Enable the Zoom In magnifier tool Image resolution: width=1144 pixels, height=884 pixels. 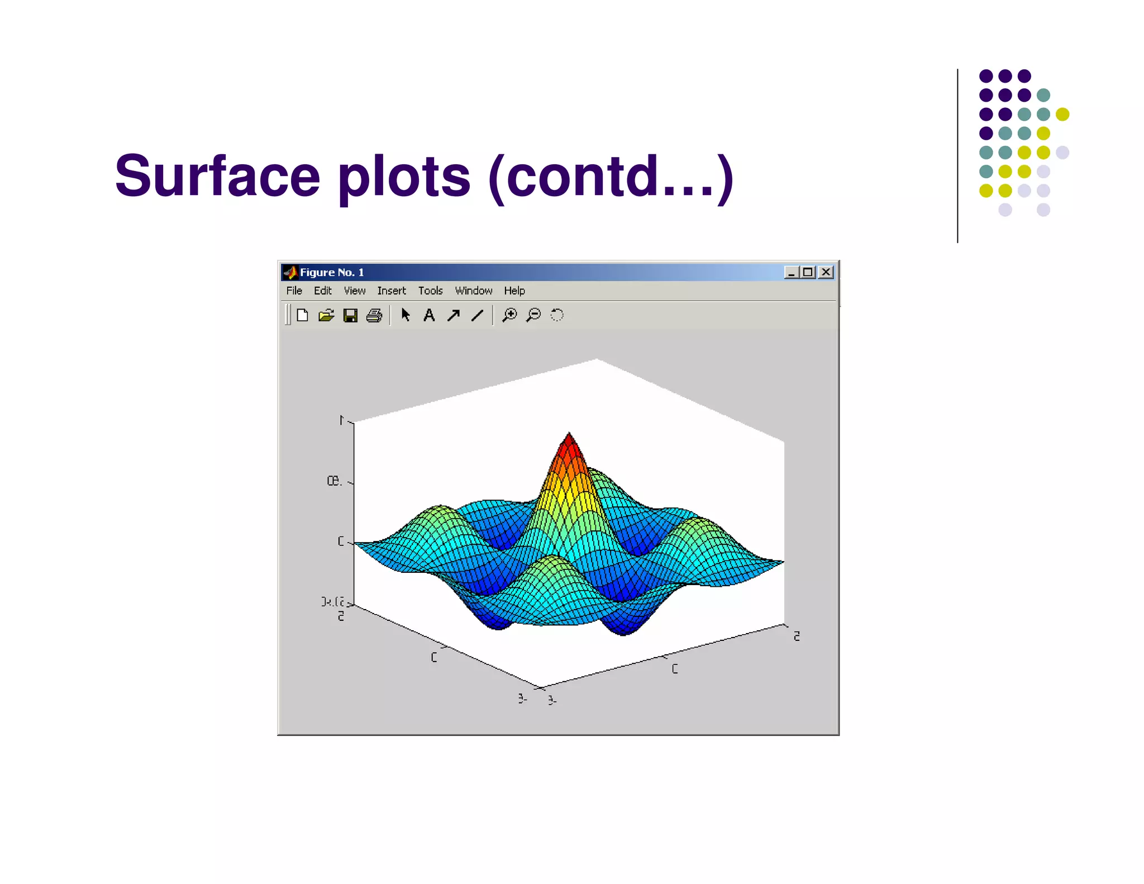tap(509, 315)
